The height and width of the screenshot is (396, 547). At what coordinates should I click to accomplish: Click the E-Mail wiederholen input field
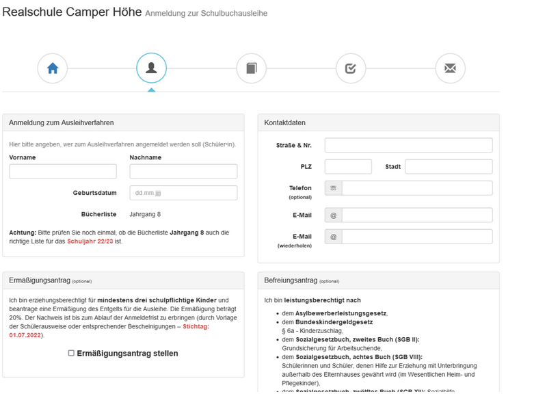[417, 237]
